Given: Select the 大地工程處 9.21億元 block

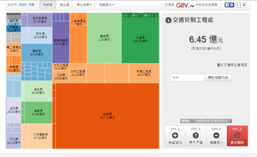Looking at the screenshot, I should tap(61, 67).
